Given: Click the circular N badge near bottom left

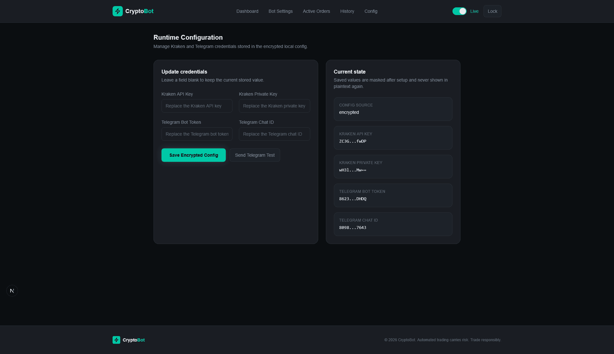Looking at the screenshot, I should point(12,290).
